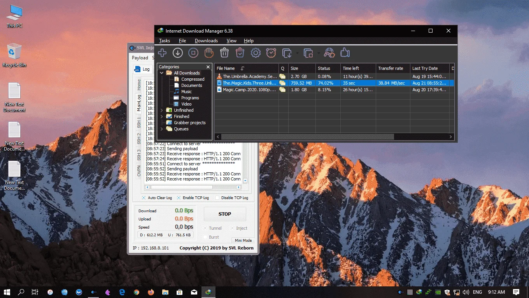Open the Windows Start button

(7, 292)
